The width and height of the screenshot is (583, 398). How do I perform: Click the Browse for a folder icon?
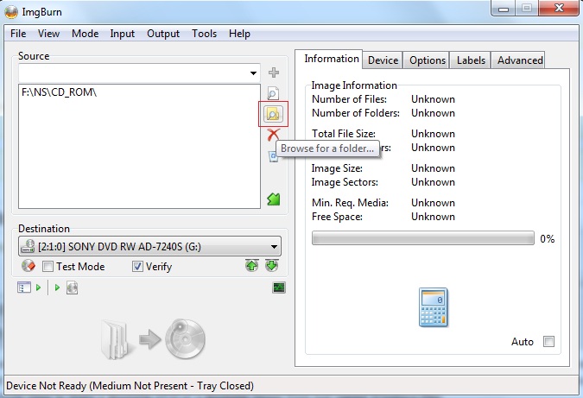(274, 114)
